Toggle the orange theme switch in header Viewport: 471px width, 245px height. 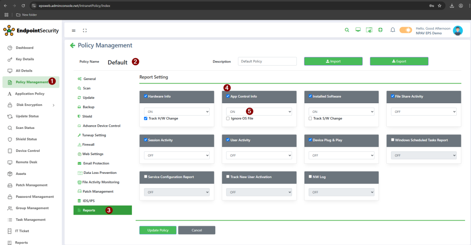point(405,30)
